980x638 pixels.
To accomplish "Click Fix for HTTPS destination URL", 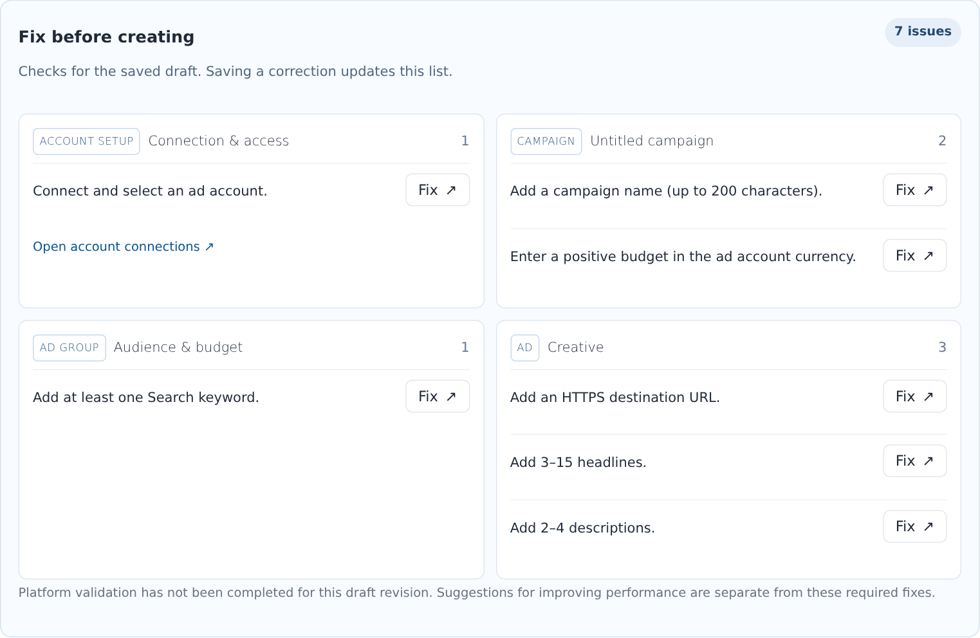I will click(914, 396).
